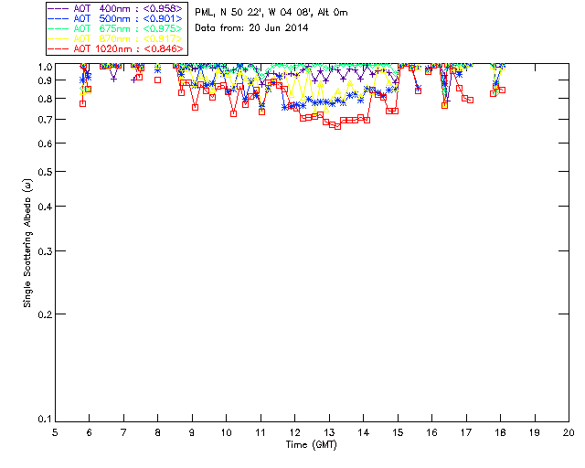Image resolution: width=585 pixels, height=468 pixels.
Task: Click the lowest red square marker near 13 GMT
Action: [337, 126]
